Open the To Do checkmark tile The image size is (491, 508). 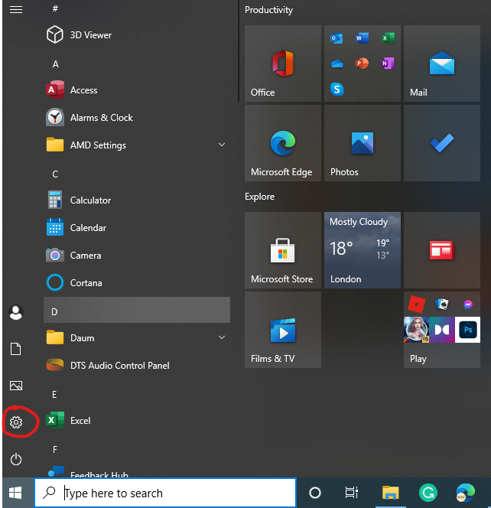coord(442,143)
